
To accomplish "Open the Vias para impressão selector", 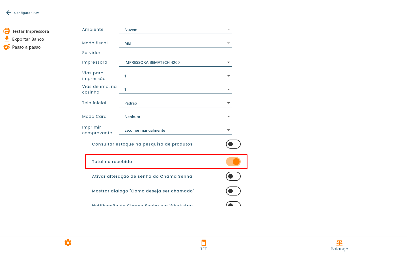I will 175,76.
